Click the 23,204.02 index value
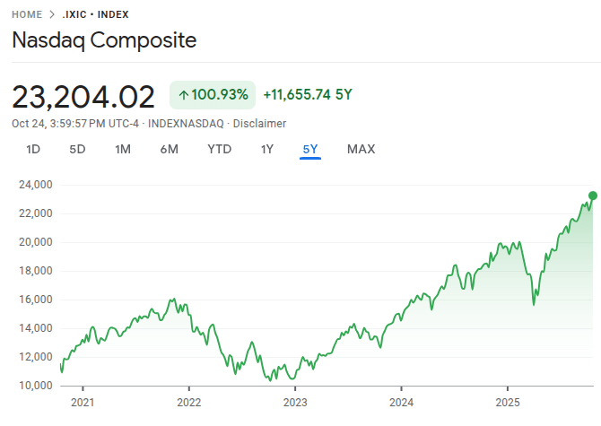Image resolution: width=601 pixels, height=426 pixels. click(83, 96)
